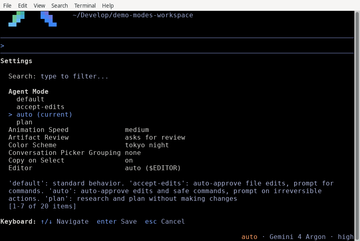Click the 'tokyo night' color scheme value
This screenshot has height=241, width=360.
point(147,145)
